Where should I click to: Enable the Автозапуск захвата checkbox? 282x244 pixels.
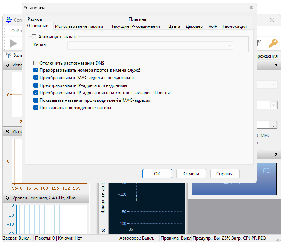coord(34,37)
